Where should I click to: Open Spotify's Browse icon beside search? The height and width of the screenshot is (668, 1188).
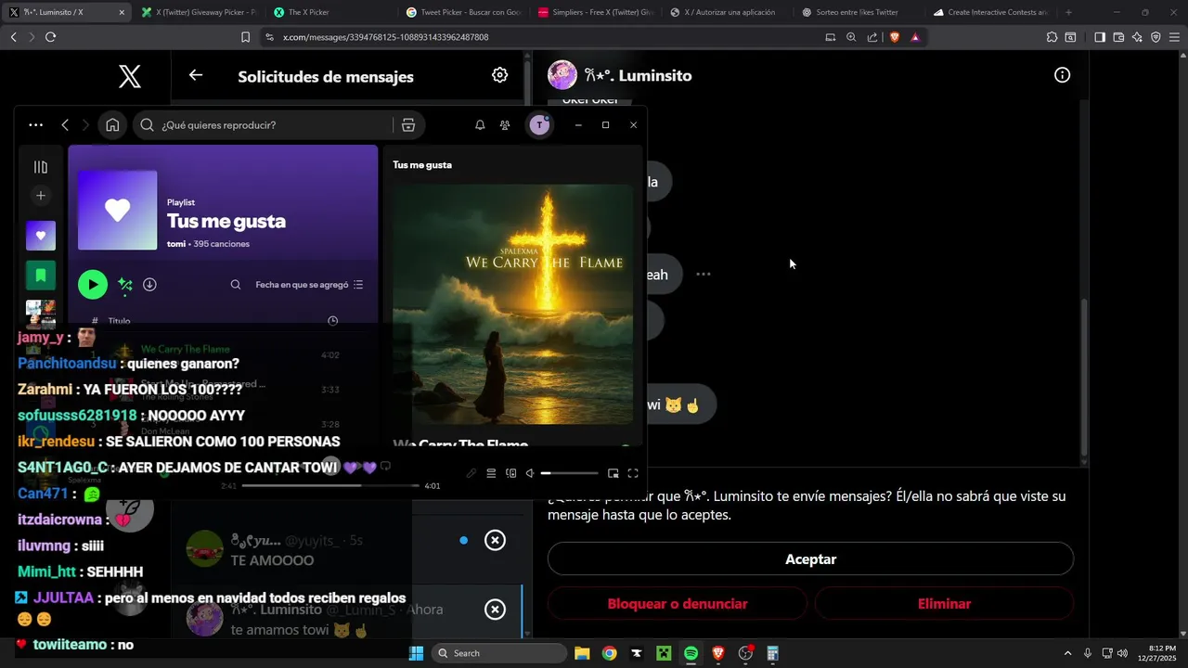coord(407,125)
